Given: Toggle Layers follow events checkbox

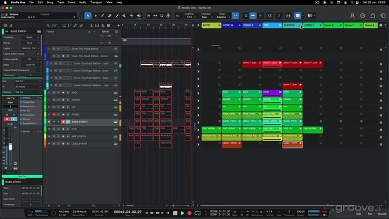Looking at the screenshot, I should 38,54.
